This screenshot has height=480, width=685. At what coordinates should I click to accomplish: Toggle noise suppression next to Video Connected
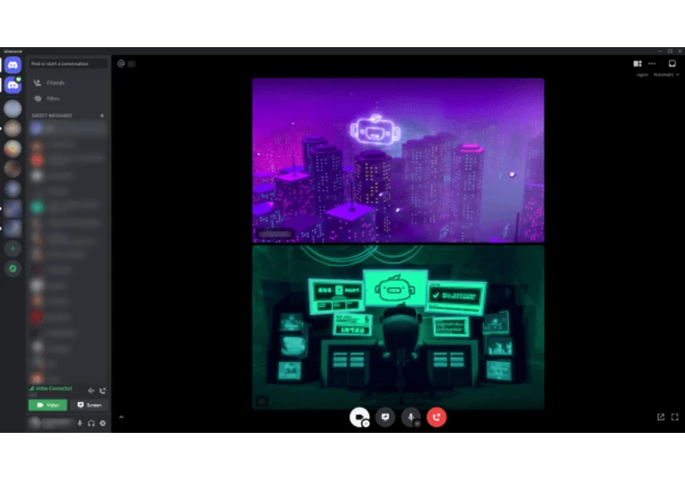click(91, 391)
